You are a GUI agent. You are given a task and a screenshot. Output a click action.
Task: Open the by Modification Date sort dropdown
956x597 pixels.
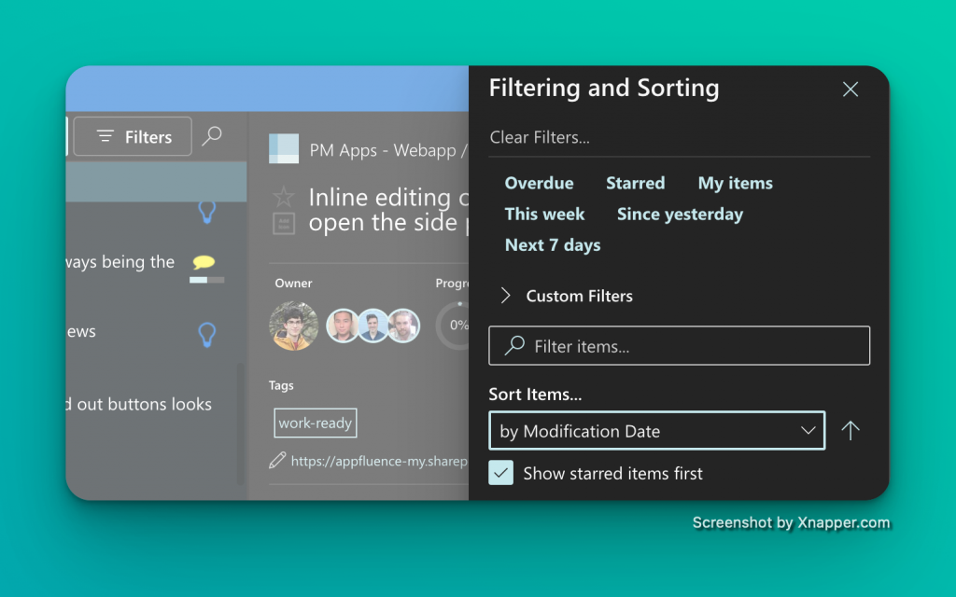pyautogui.click(x=656, y=430)
